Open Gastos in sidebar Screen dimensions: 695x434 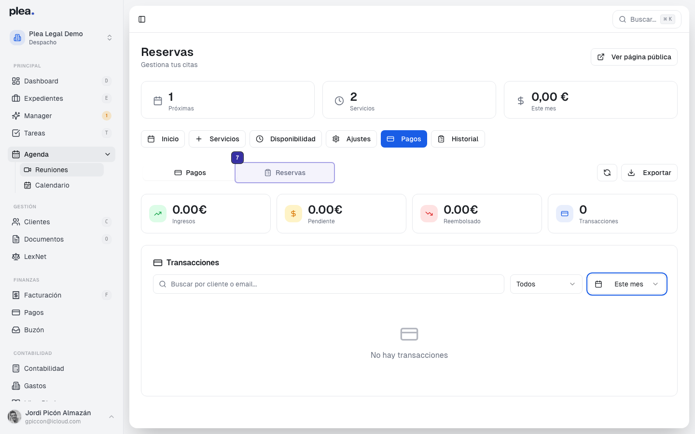click(61, 386)
